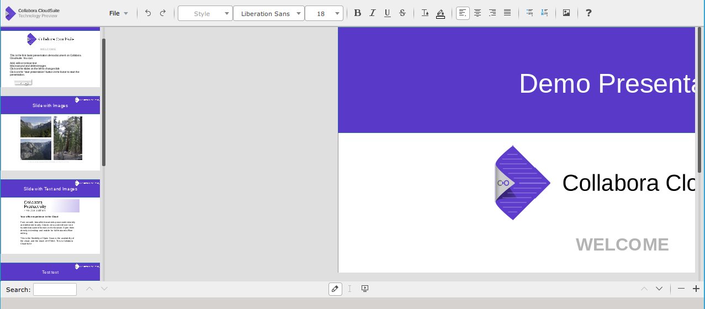The image size is (705, 309).
Task: Select the Test text slide thumbnail
Action: [x=50, y=272]
